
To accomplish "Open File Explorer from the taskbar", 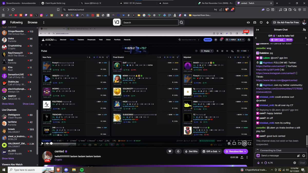I will [x=74, y=170].
